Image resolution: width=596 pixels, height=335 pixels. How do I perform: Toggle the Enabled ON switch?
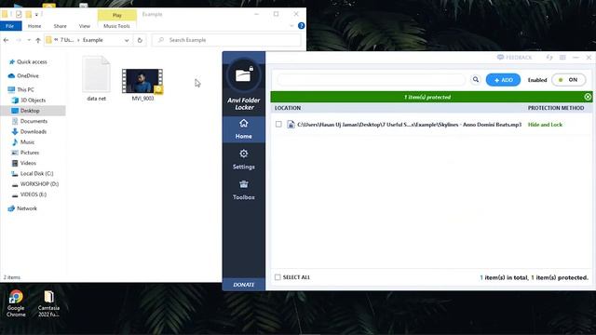coord(569,80)
